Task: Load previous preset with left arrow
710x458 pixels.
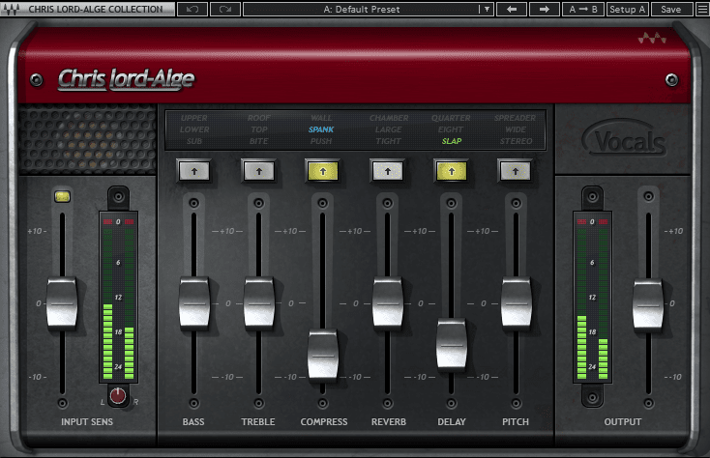Action: tap(512, 9)
